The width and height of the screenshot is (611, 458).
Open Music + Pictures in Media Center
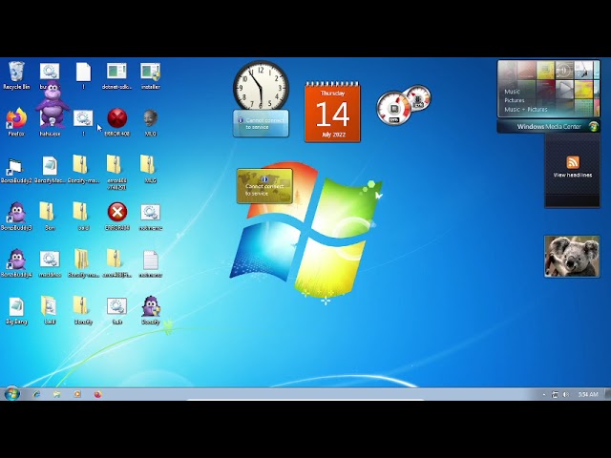tap(526, 110)
